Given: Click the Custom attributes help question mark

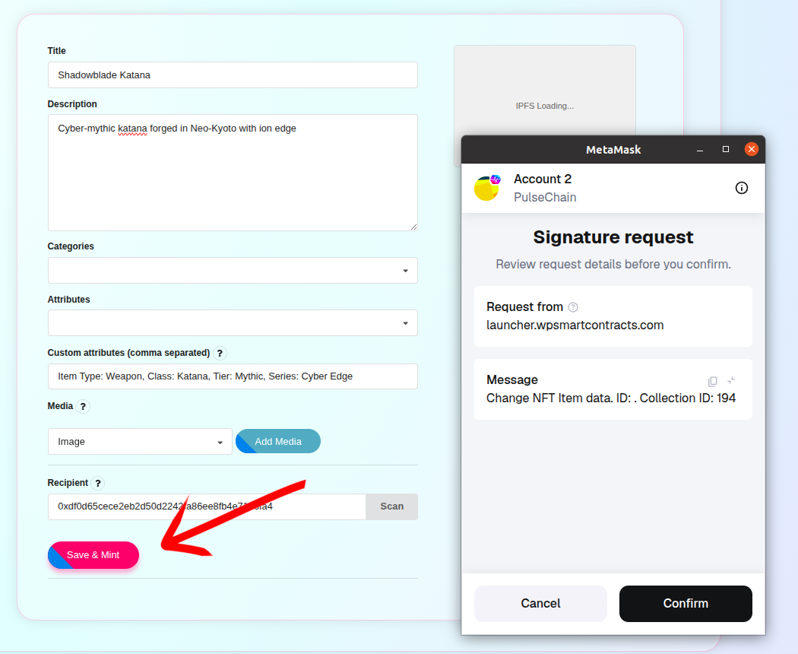Looking at the screenshot, I should (x=220, y=353).
